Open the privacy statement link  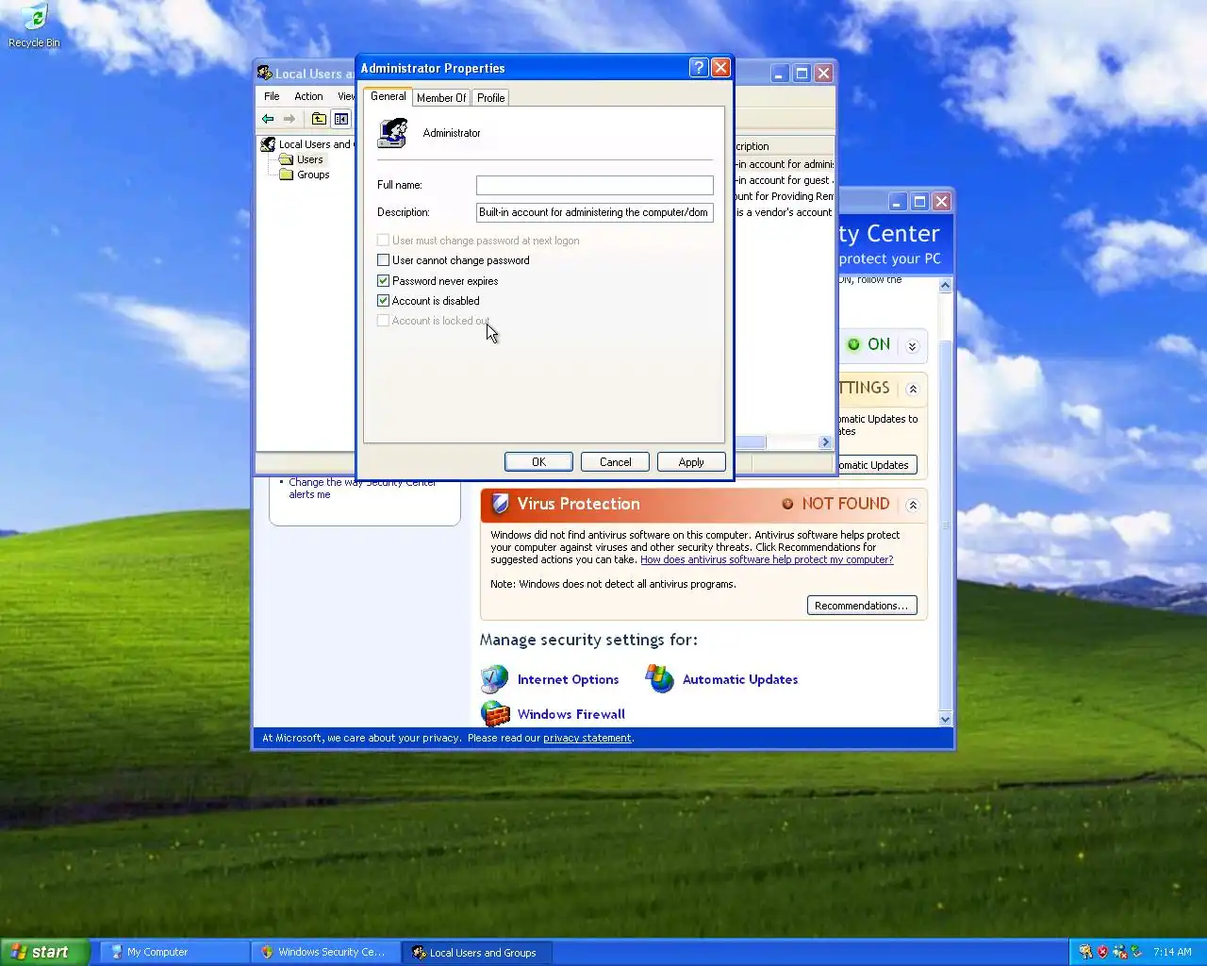click(x=587, y=738)
